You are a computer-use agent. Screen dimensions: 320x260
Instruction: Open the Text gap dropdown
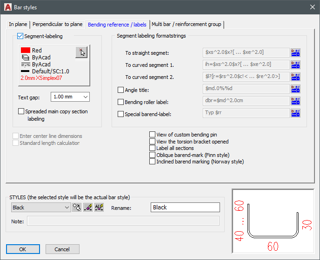(x=70, y=97)
